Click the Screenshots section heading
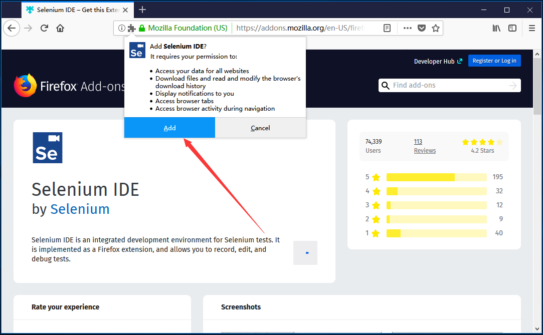The image size is (543, 335). (241, 307)
